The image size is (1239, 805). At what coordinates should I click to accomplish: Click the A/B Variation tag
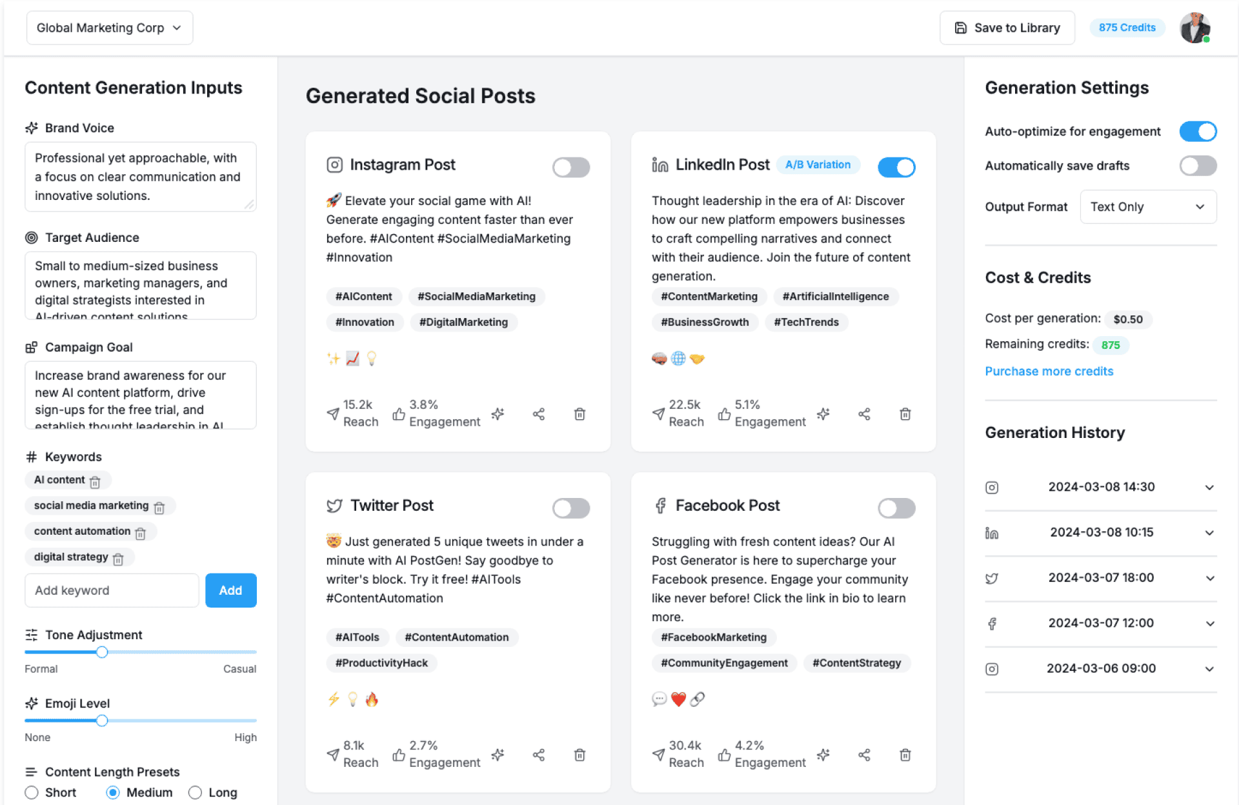(x=818, y=164)
